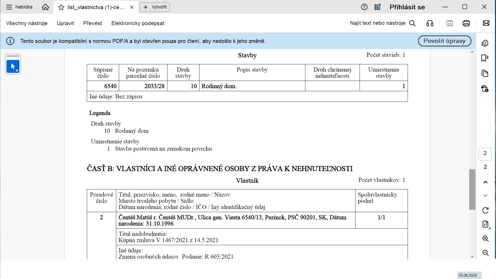The height and width of the screenshot is (279, 496).
Task: Click Stavba postavená na zemskom povrchu text
Action: point(163,149)
